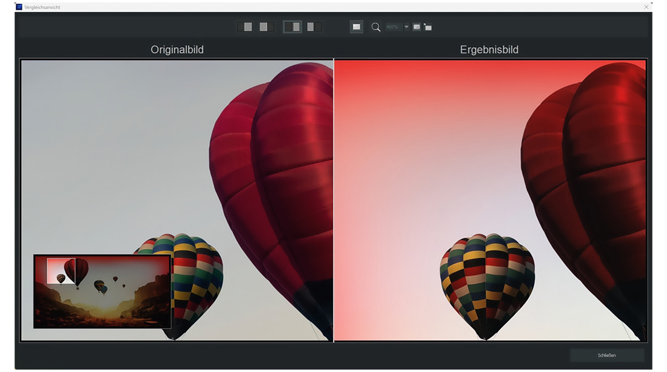Switch to the Originalbild view

pyautogui.click(x=176, y=50)
